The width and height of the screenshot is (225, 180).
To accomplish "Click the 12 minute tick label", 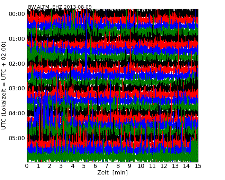I will [164, 166].
